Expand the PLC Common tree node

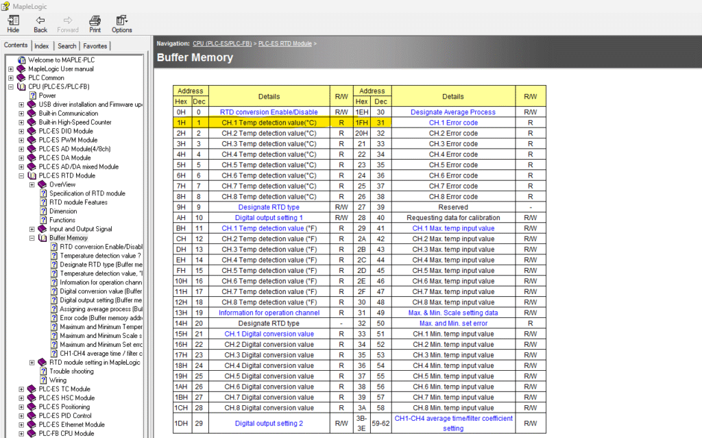11,78
